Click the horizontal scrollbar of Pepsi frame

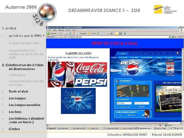146,123
